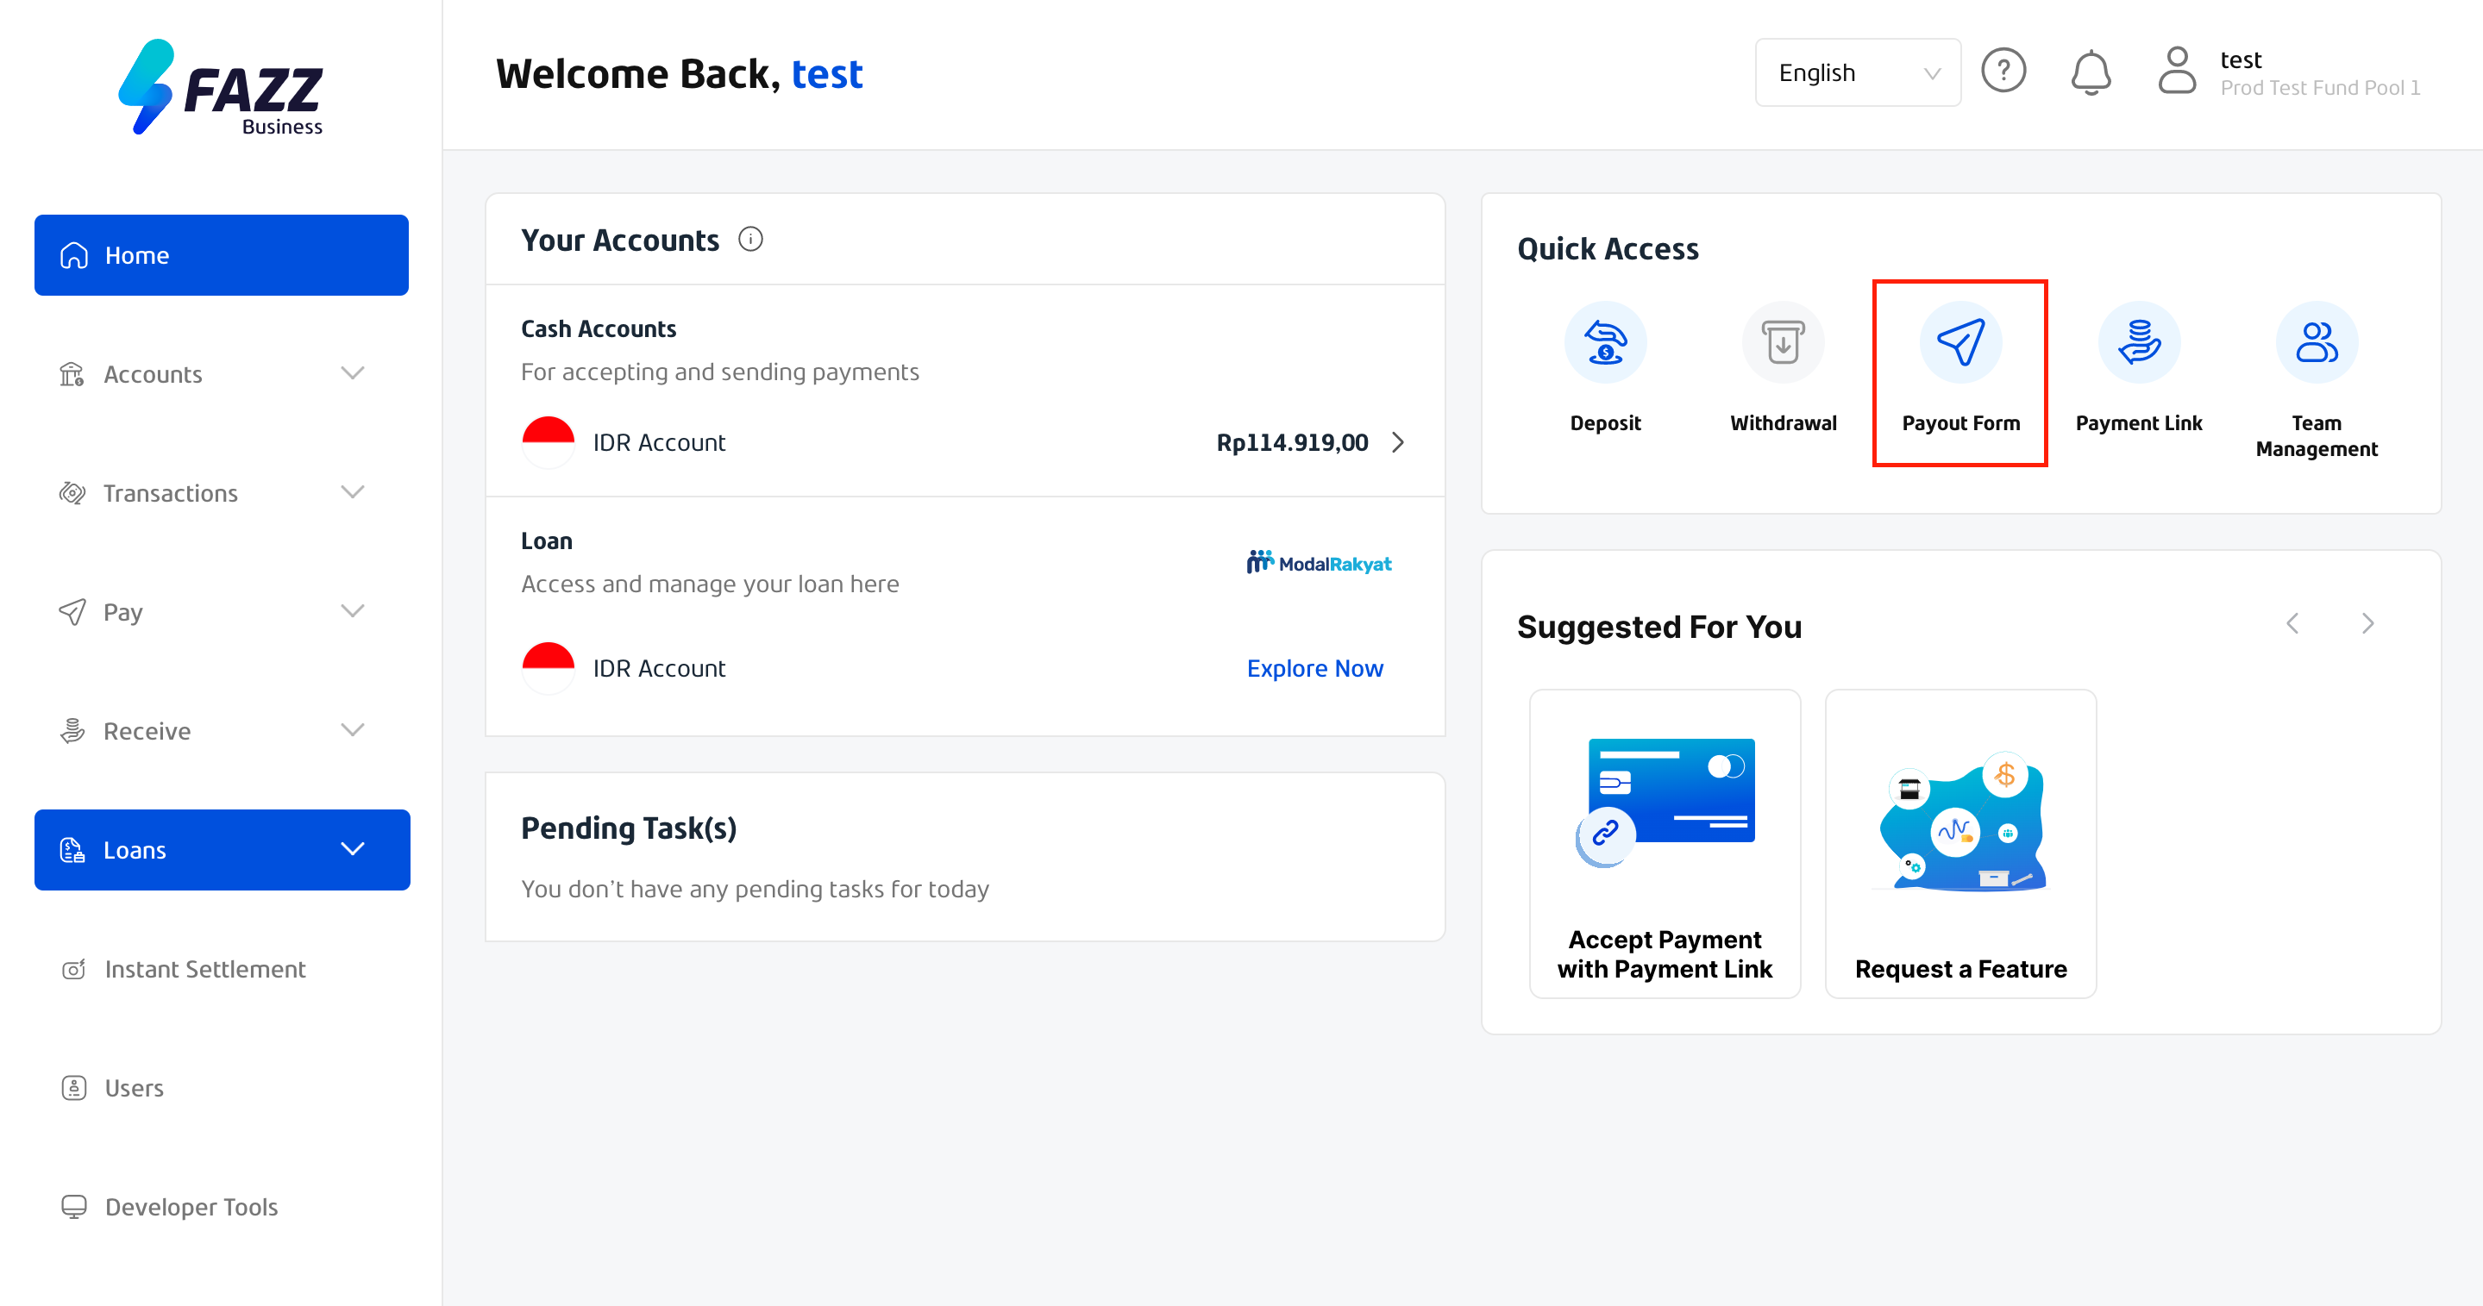Open the Request a Feature card
The height and width of the screenshot is (1306, 2483).
(x=1960, y=844)
